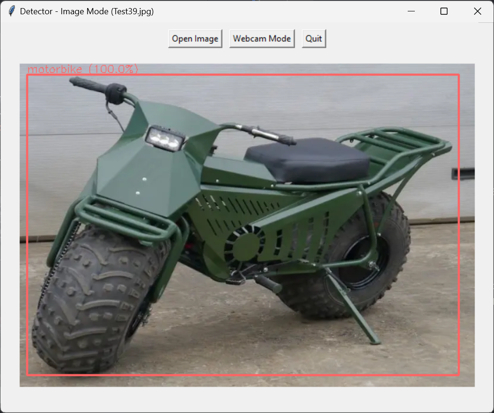This screenshot has width=494, height=413.
Task: Click the detected motorbike image
Action: coord(247,225)
